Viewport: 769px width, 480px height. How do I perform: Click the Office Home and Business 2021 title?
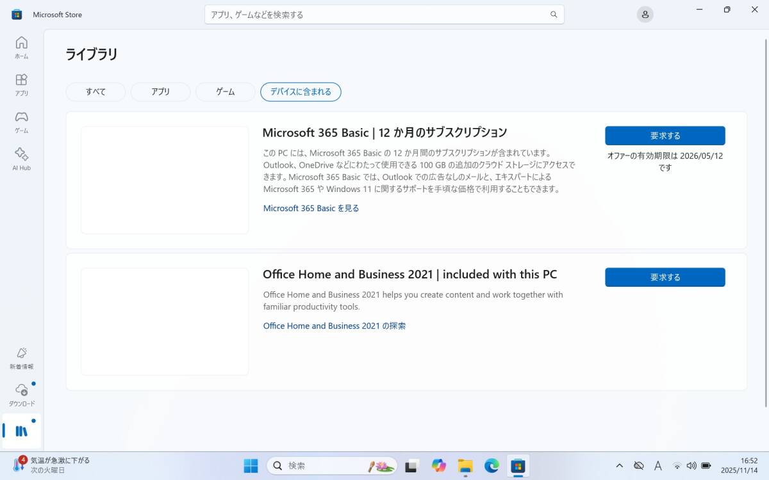point(409,274)
